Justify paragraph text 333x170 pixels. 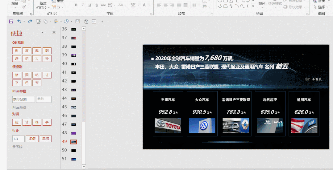179,5
